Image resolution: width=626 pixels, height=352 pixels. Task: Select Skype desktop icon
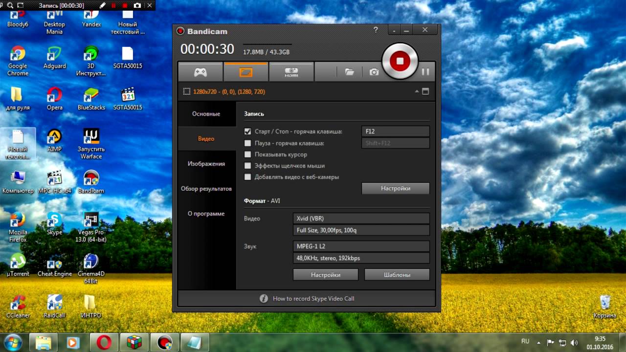point(54,223)
